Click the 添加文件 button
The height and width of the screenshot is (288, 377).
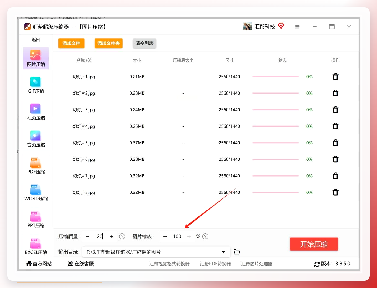pos(71,43)
